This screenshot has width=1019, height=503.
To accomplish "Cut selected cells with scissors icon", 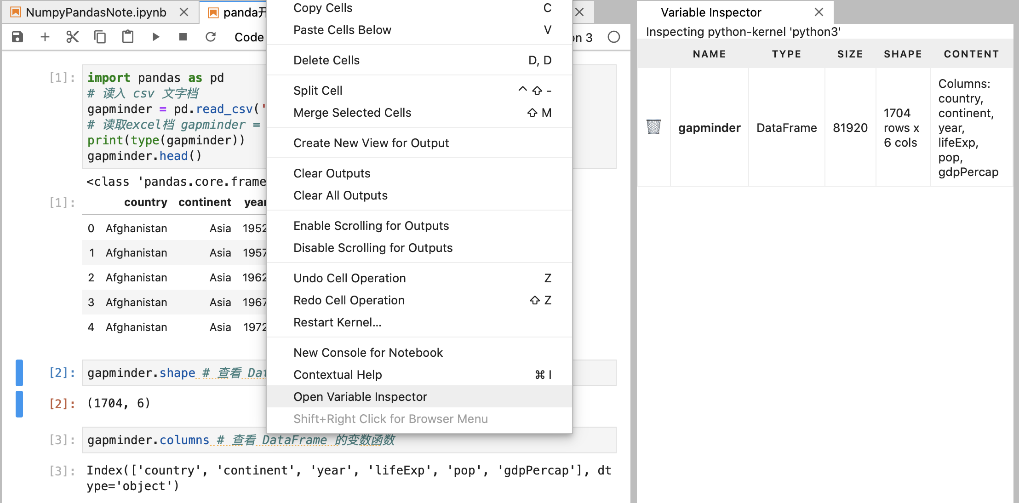I will pyautogui.click(x=72, y=37).
